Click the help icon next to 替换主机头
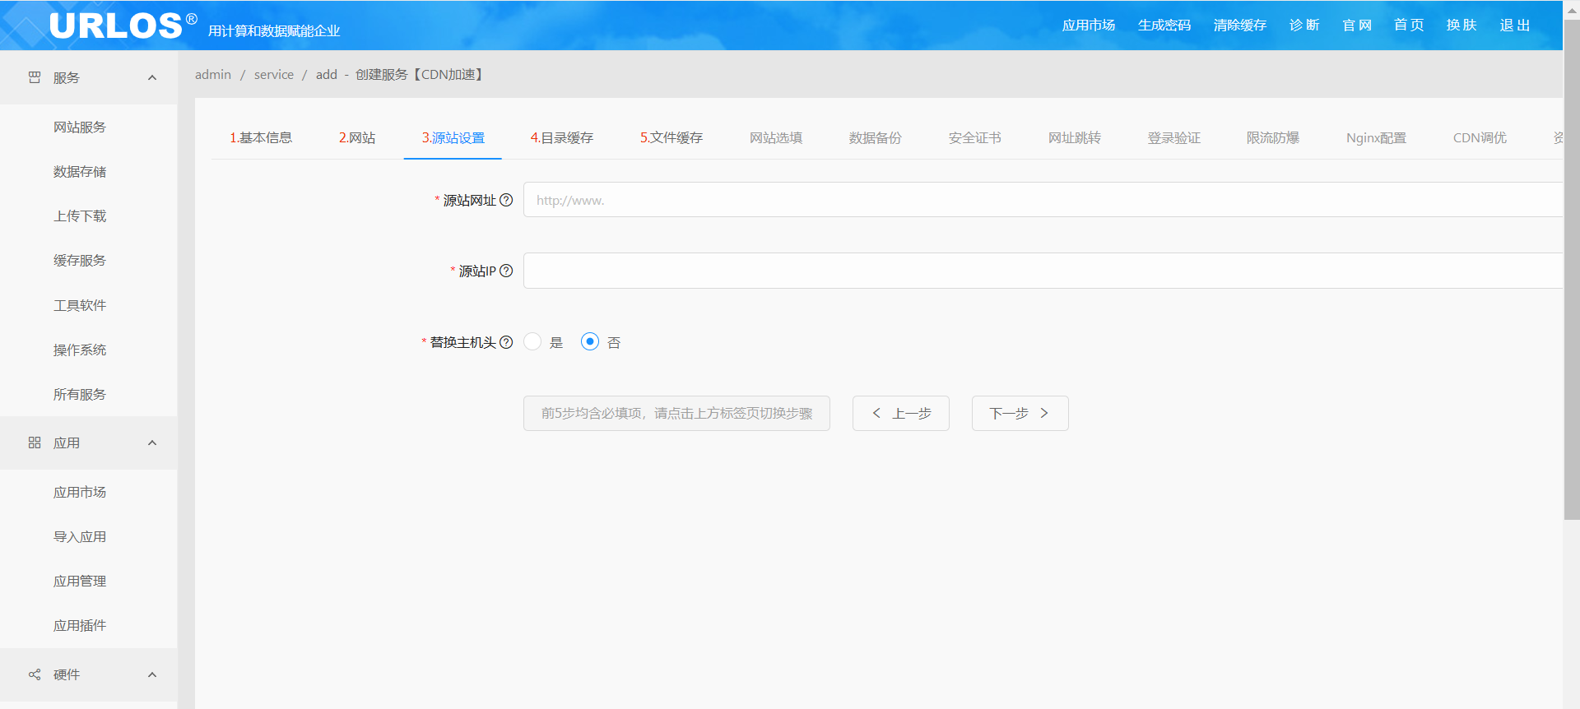This screenshot has height=709, width=1580. click(x=506, y=342)
